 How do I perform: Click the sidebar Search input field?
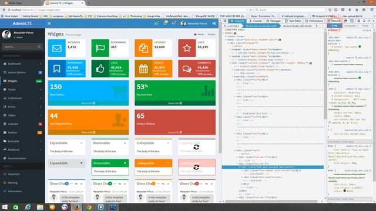tap(19, 47)
